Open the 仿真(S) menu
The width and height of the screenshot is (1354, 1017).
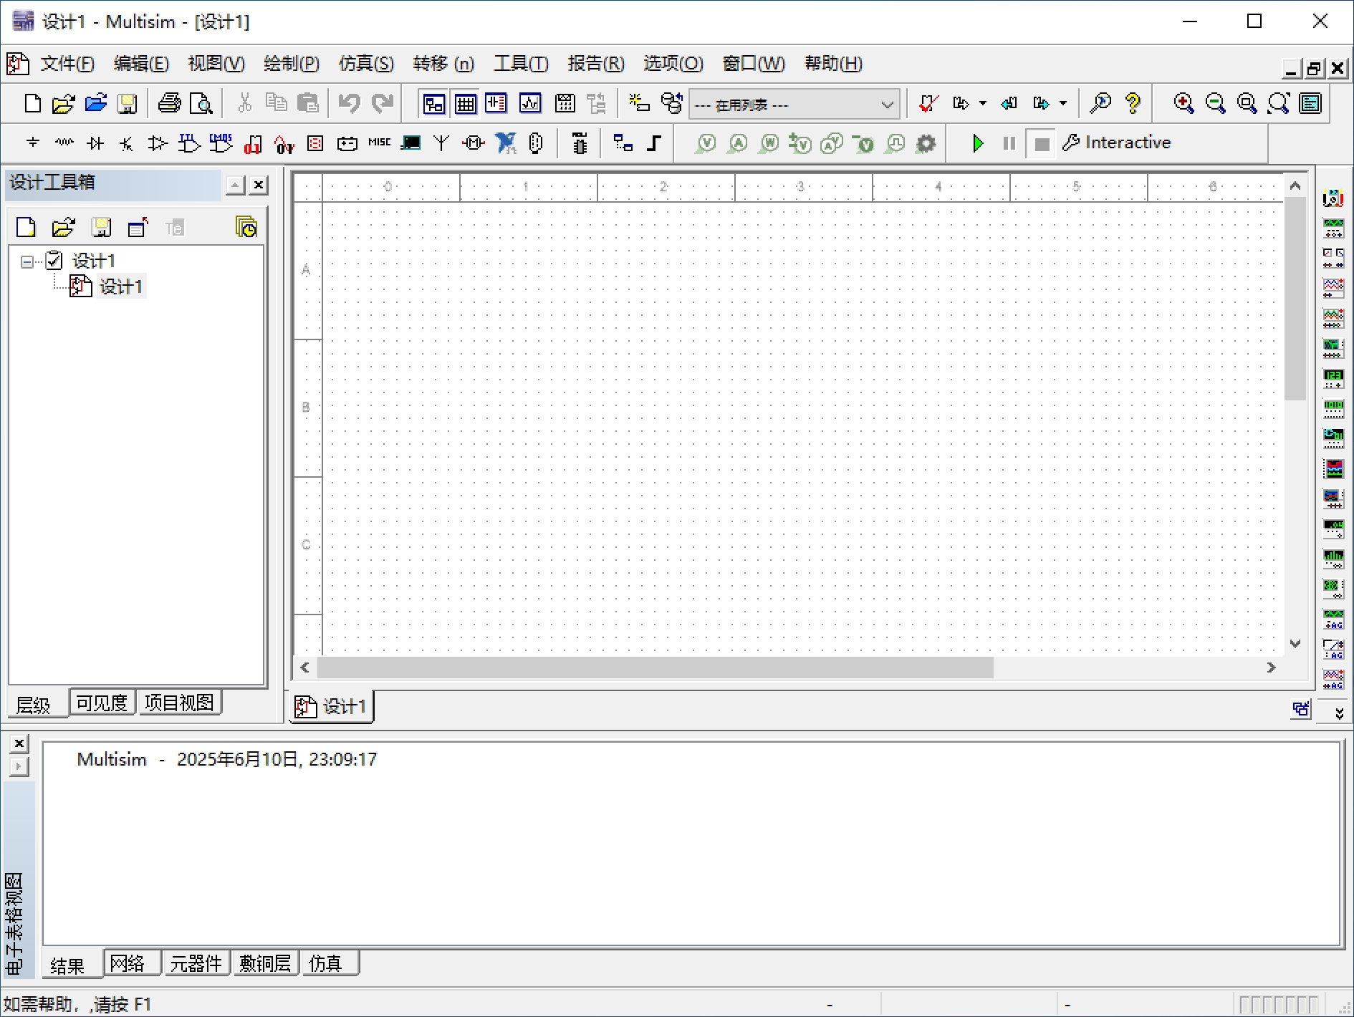tap(366, 63)
